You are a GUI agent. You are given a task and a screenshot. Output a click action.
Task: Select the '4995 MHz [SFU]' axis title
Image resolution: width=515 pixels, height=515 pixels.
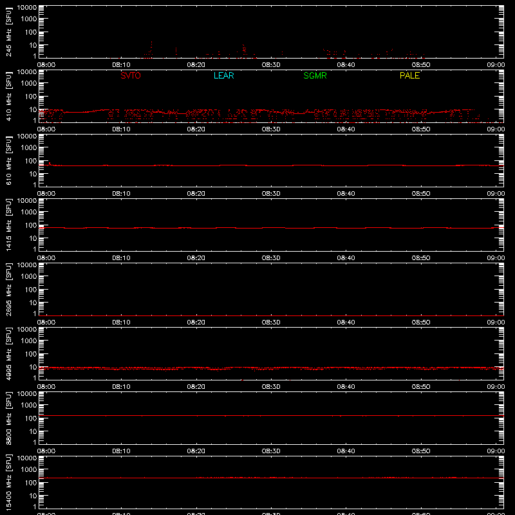9,353
